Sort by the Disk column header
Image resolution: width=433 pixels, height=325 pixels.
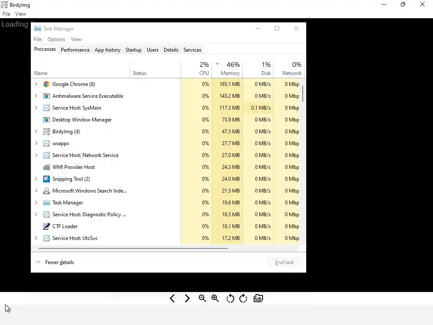258,70
